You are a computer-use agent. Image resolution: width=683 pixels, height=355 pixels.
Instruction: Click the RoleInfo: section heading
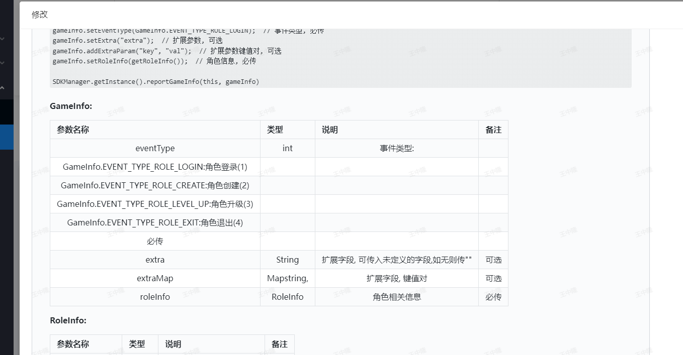tap(68, 320)
